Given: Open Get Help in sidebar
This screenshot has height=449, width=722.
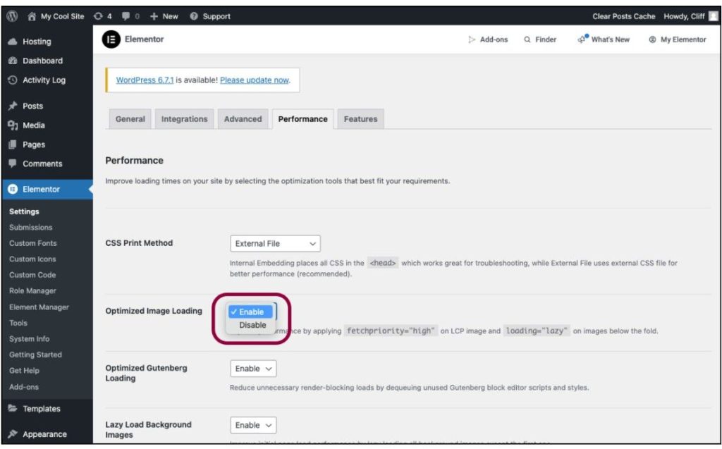Looking at the screenshot, I should (24, 371).
